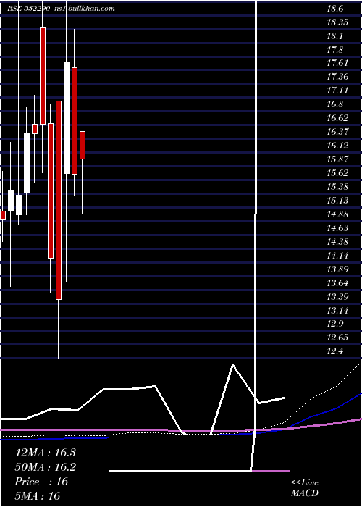Select the 15.13 price axis label
This screenshot has width=362, height=507.
(x=337, y=200)
